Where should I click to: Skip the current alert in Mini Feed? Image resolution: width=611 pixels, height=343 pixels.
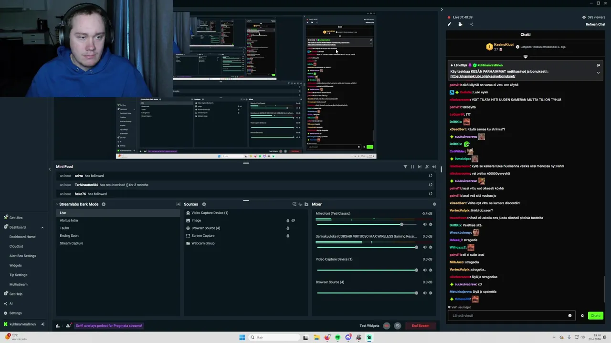420,167
